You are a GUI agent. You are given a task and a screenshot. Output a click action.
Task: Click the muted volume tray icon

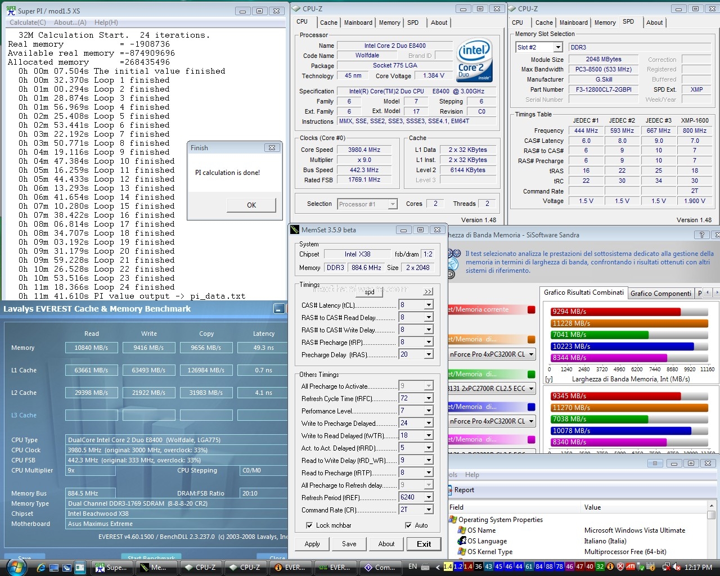(677, 567)
